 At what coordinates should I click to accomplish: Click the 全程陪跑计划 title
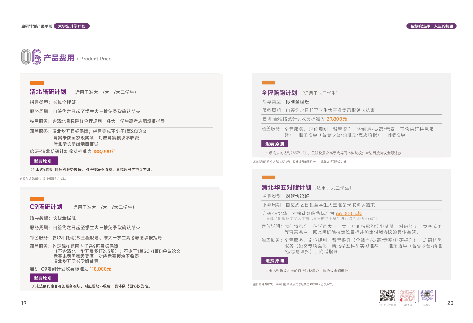(x=279, y=93)
